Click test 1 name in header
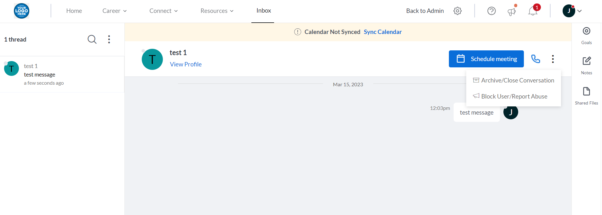This screenshot has width=602, height=215. 178,53
